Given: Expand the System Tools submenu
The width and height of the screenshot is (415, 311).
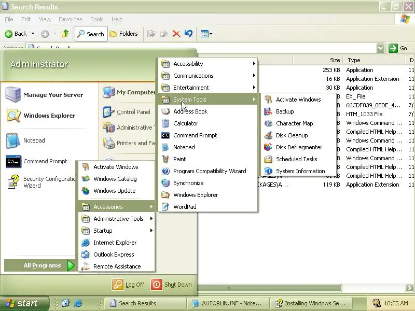Looking at the screenshot, I should click(x=208, y=100).
